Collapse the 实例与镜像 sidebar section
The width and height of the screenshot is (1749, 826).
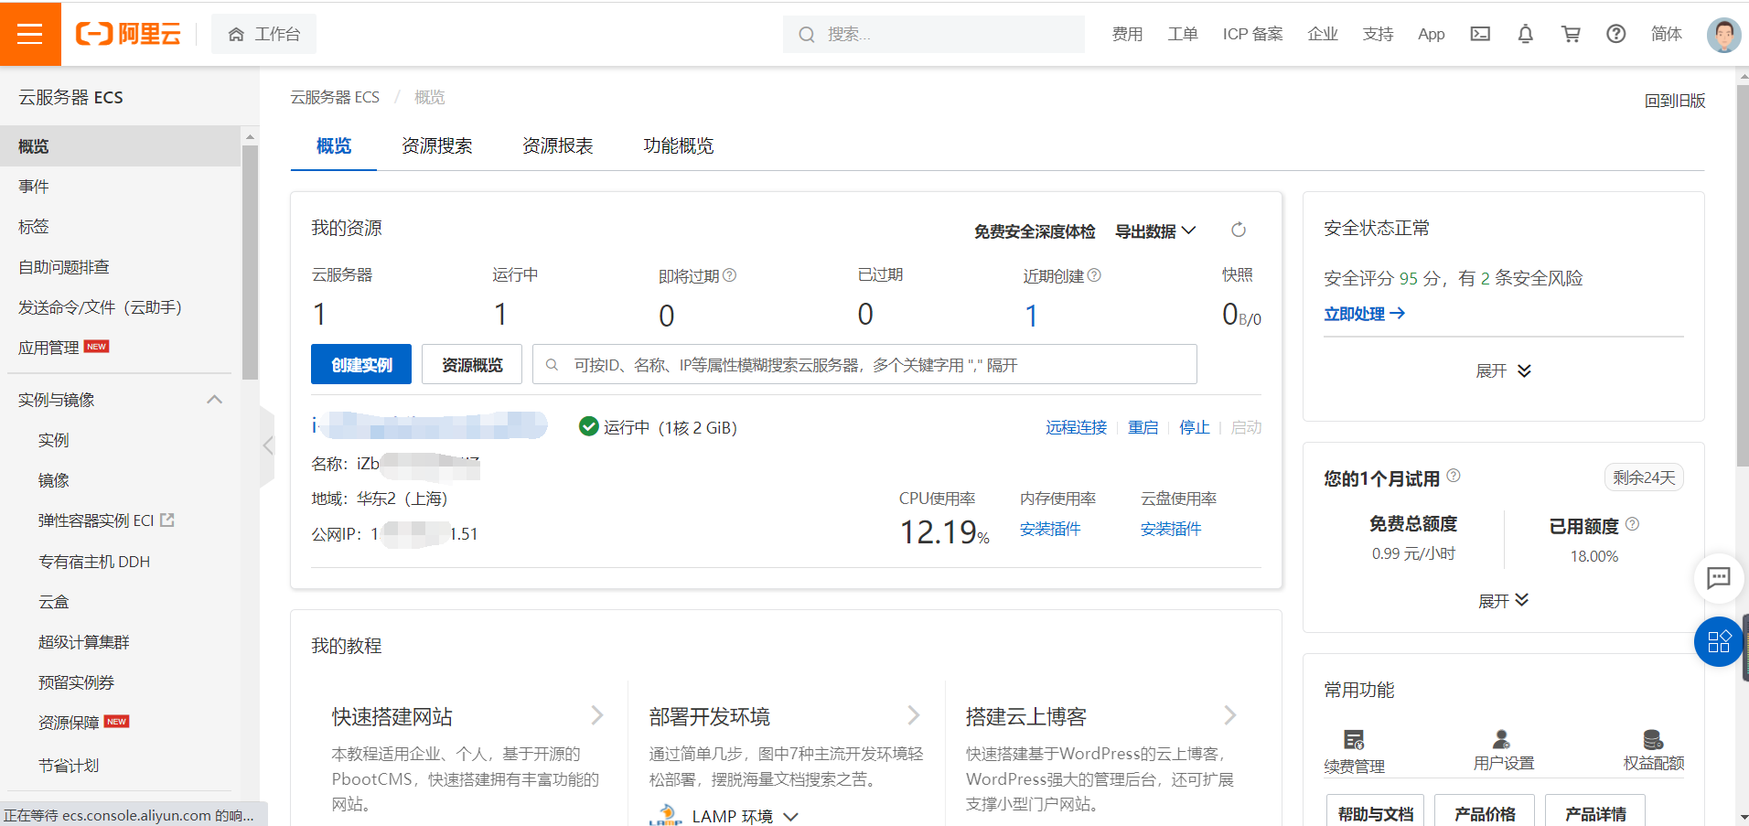click(214, 400)
